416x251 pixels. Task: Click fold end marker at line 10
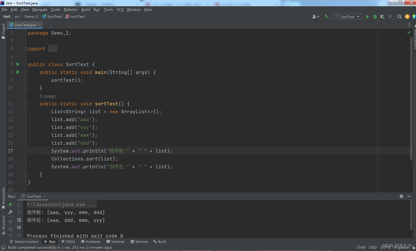26,88
